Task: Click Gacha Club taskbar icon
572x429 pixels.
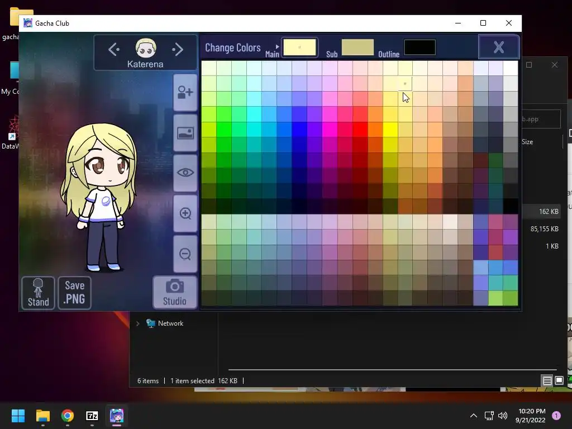Action: pos(117,416)
